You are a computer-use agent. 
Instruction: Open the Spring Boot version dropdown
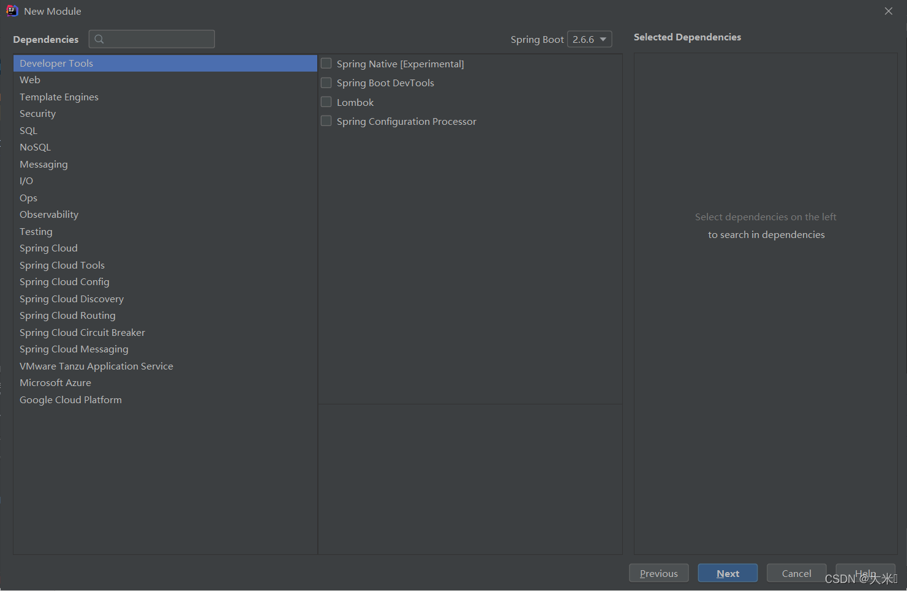[x=590, y=39]
